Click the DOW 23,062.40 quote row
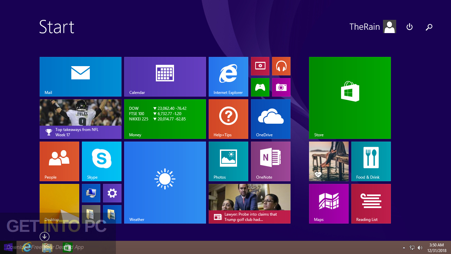 158,108
